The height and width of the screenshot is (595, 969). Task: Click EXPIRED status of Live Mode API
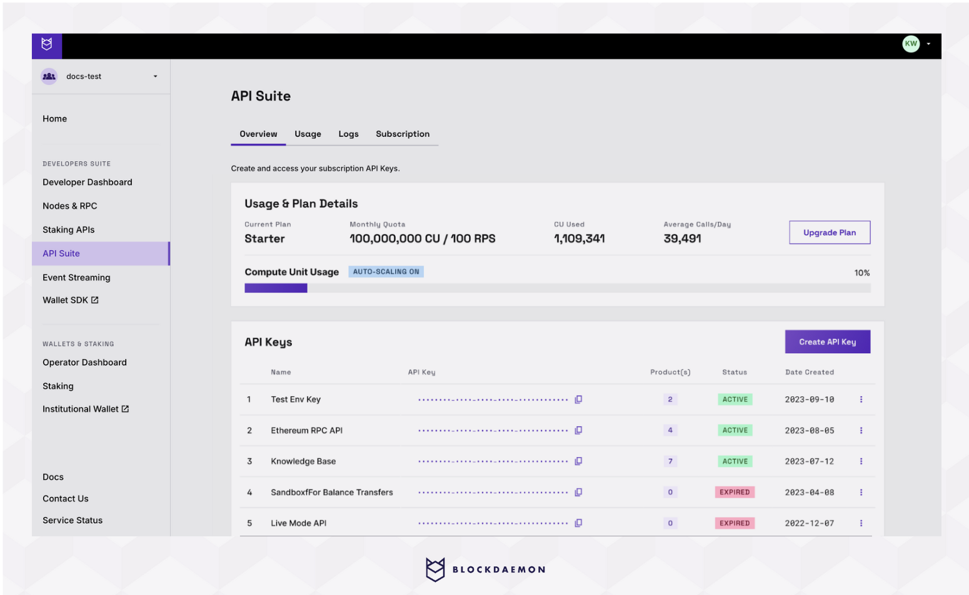coord(735,523)
